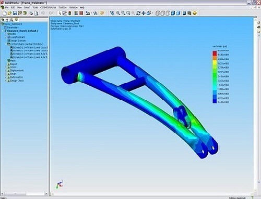Viewport: 261px width, 199px height.
Task: Open the Toolbox menu
Action: [63, 7]
